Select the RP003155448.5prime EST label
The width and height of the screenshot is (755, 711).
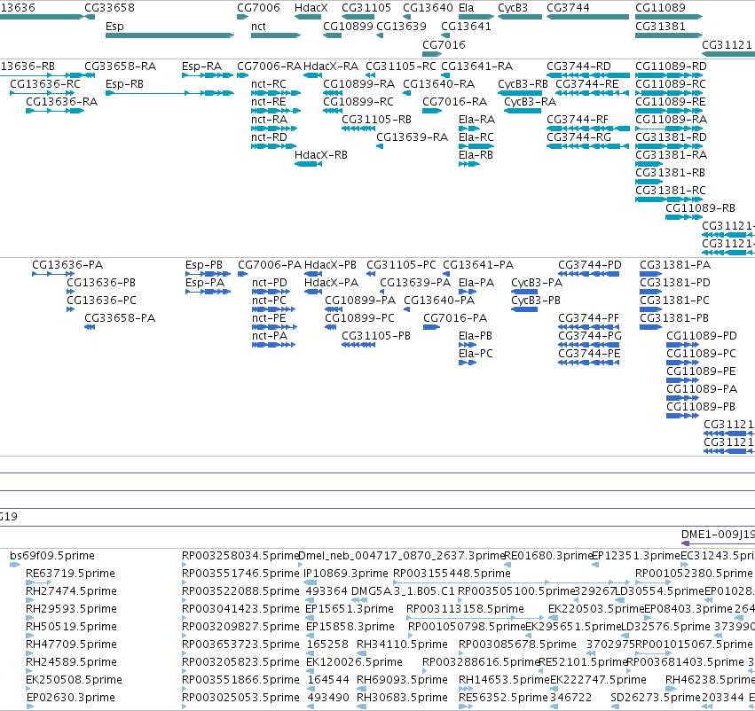pyautogui.click(x=452, y=574)
